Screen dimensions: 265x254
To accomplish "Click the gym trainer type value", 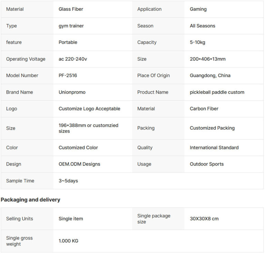I will pyautogui.click(x=71, y=26).
